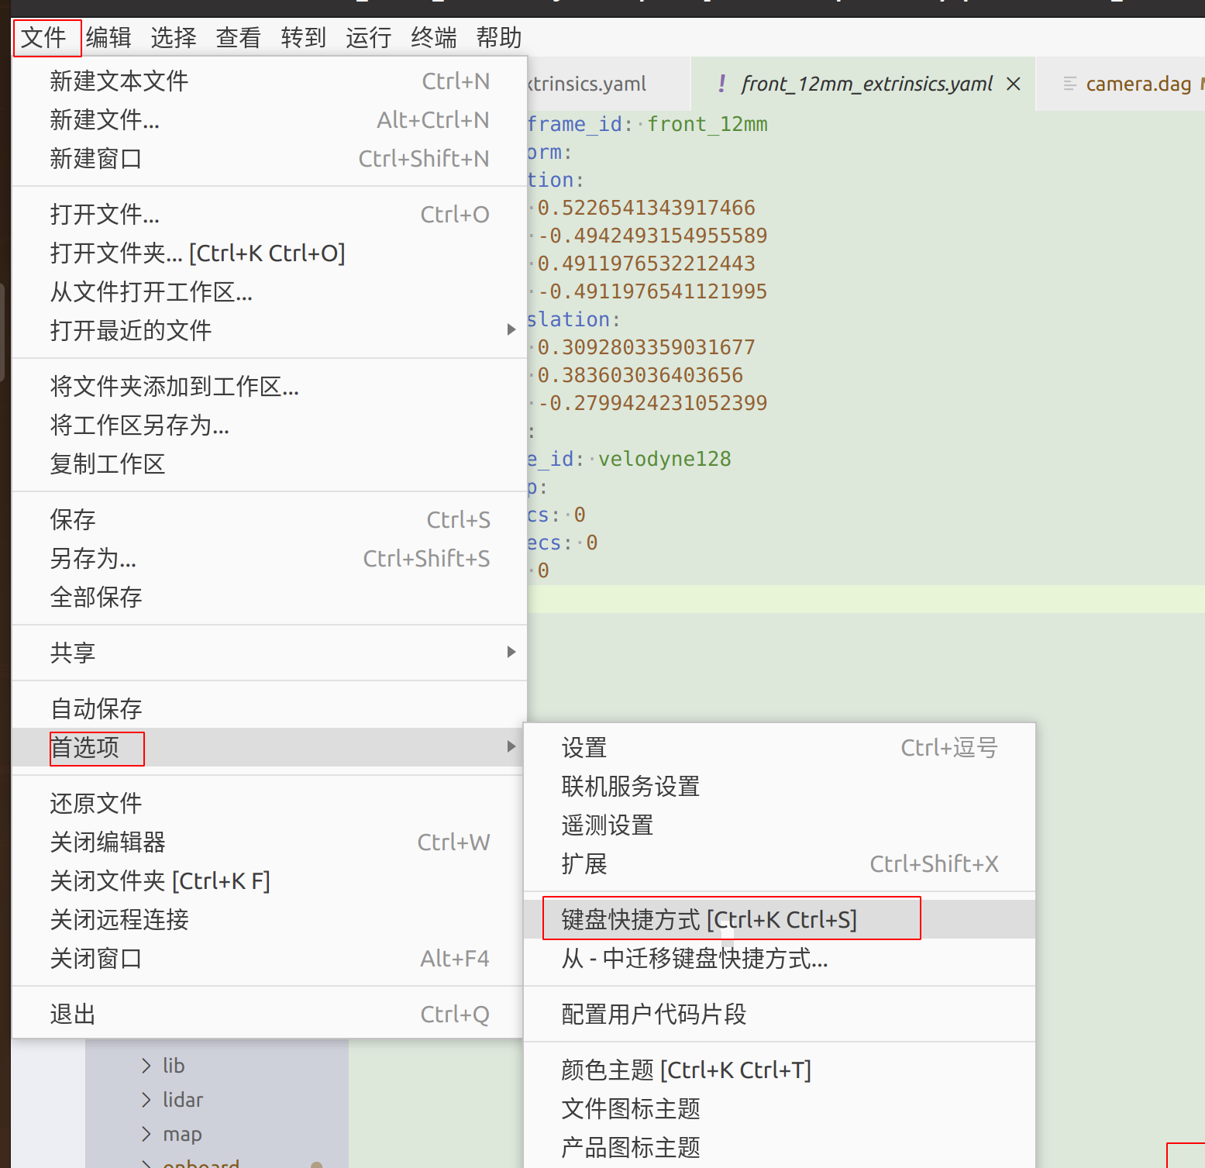Choose 新建文本文件 from the file menu
The height and width of the screenshot is (1168, 1205).
click(x=270, y=81)
